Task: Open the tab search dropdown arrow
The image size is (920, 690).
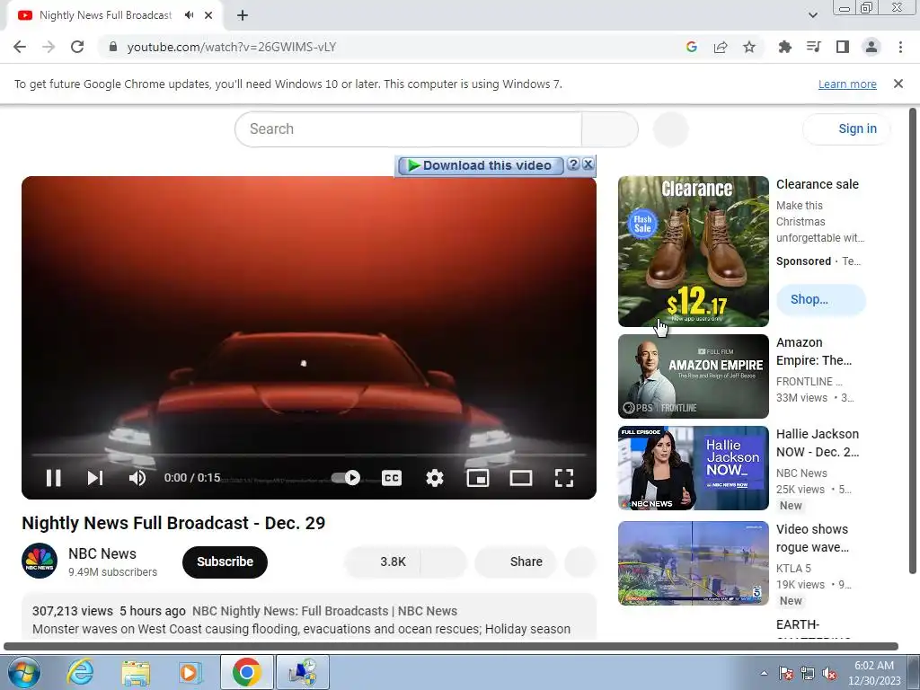Action: click(x=812, y=15)
